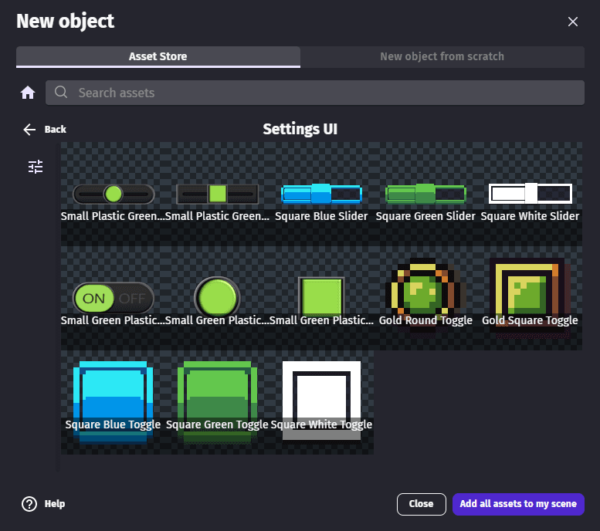
Task: Open the filters icon in left sidebar
Action: pos(36,167)
